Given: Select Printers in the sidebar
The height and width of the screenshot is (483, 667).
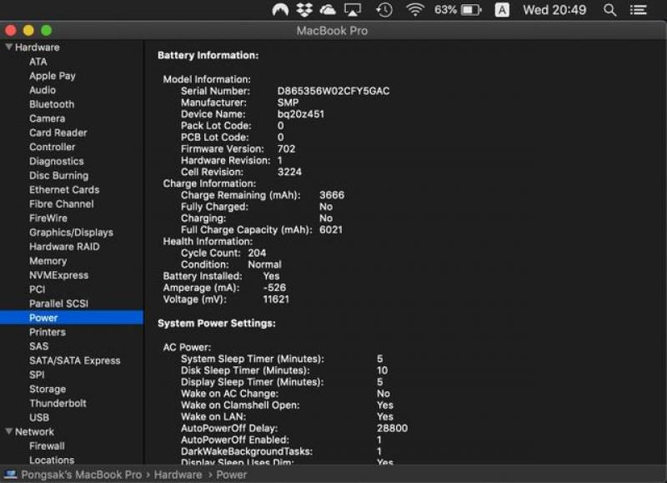Looking at the screenshot, I should coord(48,332).
